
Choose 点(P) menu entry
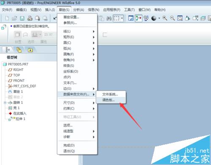(x=77, y=77)
